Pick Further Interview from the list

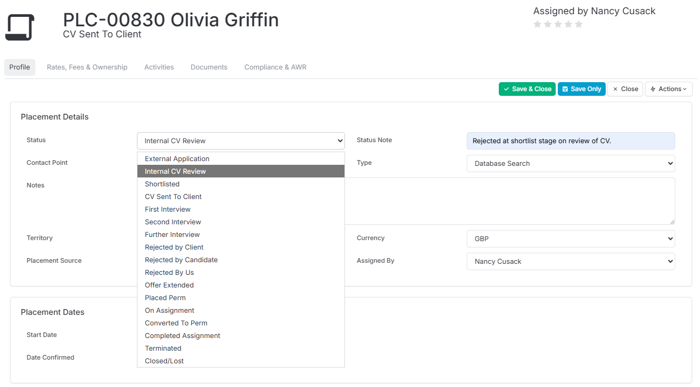(x=241, y=234)
